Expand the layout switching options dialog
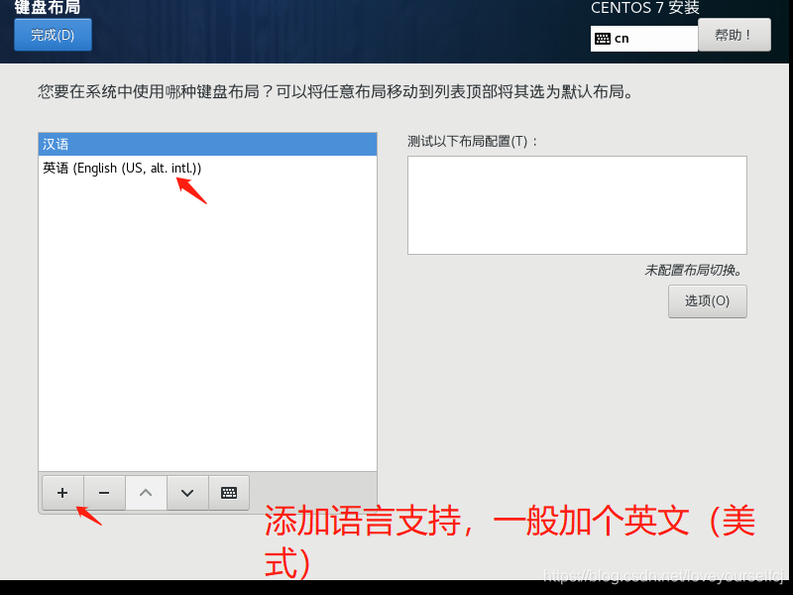 point(707,300)
